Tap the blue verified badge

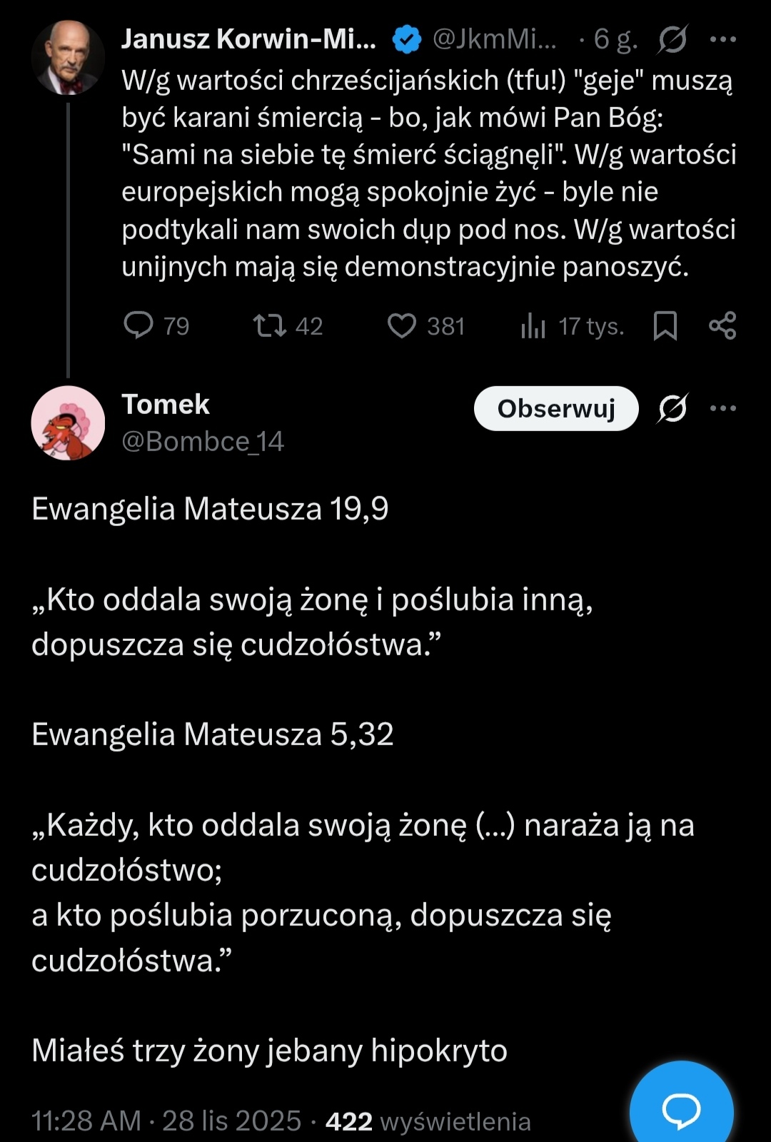407,39
